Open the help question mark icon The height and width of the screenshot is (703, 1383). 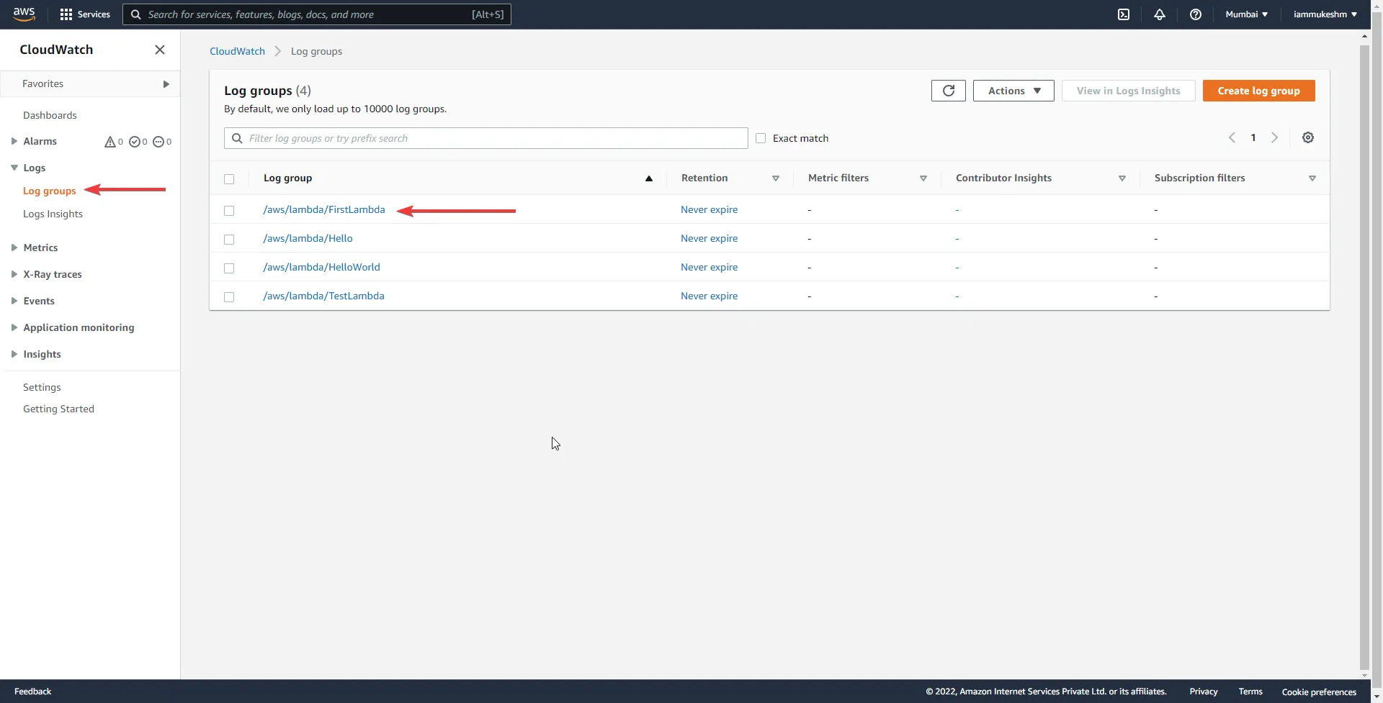pyautogui.click(x=1196, y=14)
